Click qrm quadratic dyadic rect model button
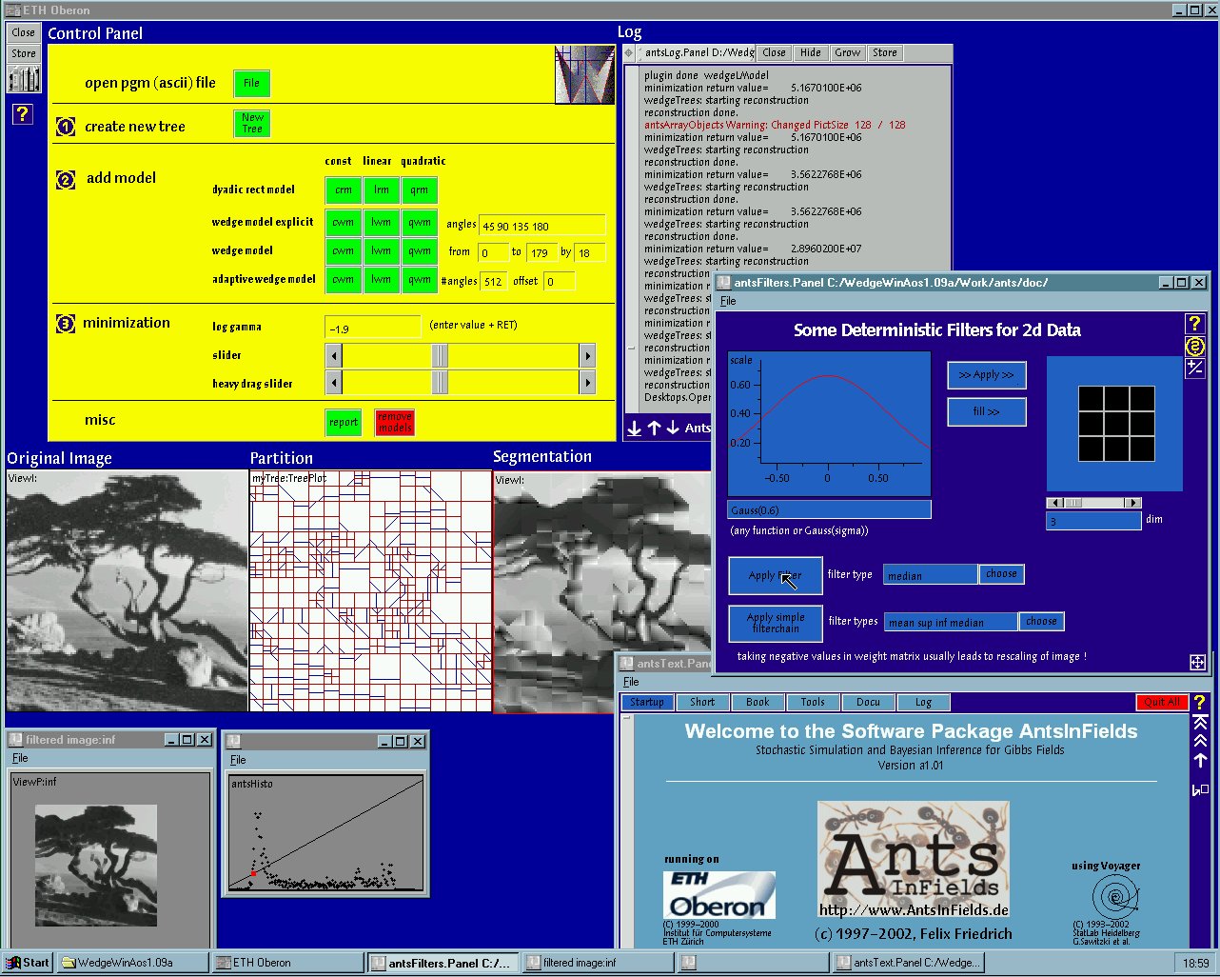 420,189
